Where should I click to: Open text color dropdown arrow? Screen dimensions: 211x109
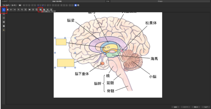tap(40, 5)
